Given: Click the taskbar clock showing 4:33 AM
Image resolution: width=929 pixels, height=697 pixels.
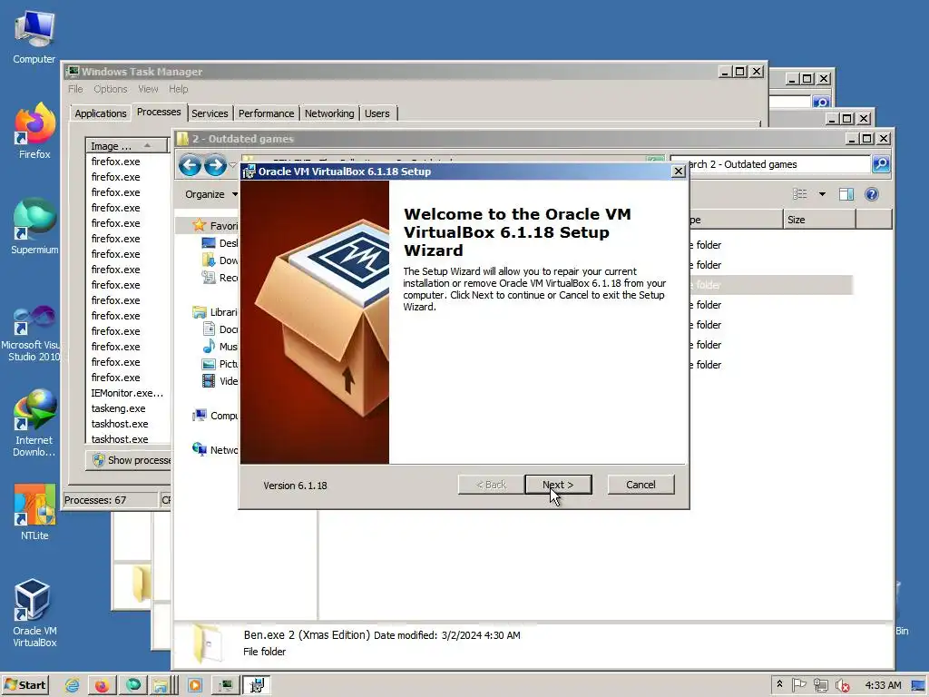Looking at the screenshot, I should [x=883, y=685].
